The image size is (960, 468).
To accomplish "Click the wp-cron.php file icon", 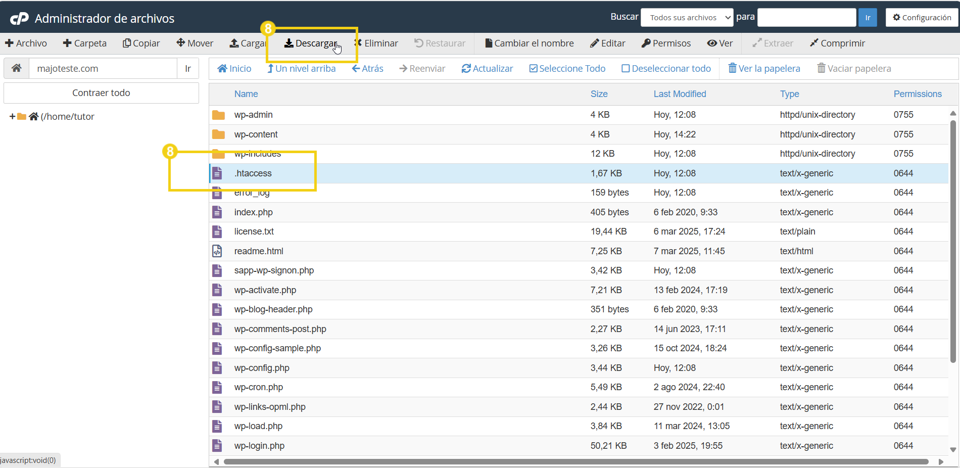I will point(217,387).
